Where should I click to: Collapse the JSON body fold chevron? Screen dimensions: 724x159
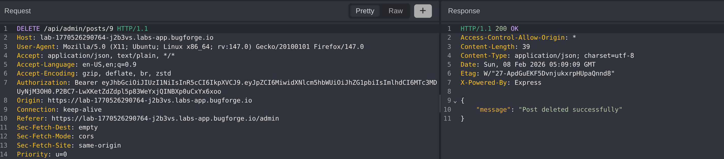click(455, 101)
